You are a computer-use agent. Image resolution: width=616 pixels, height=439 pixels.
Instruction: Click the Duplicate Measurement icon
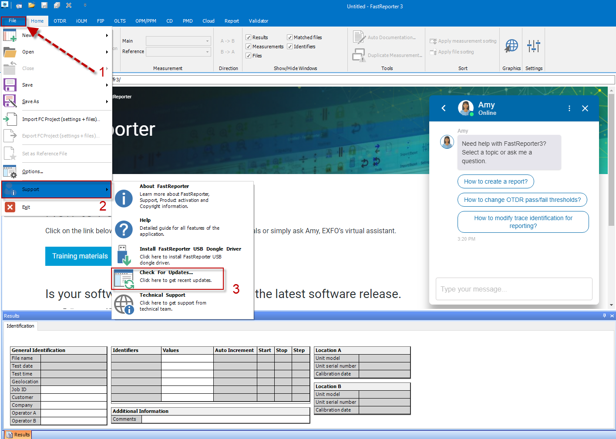359,55
